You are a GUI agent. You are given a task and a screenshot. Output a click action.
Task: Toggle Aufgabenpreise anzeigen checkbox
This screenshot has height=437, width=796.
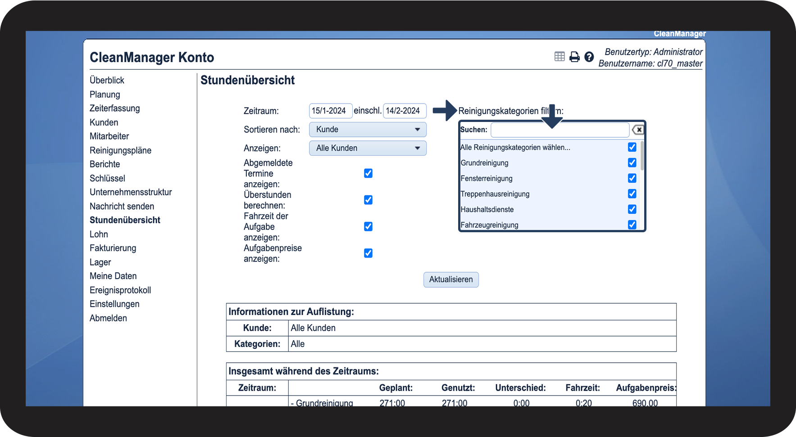(368, 253)
